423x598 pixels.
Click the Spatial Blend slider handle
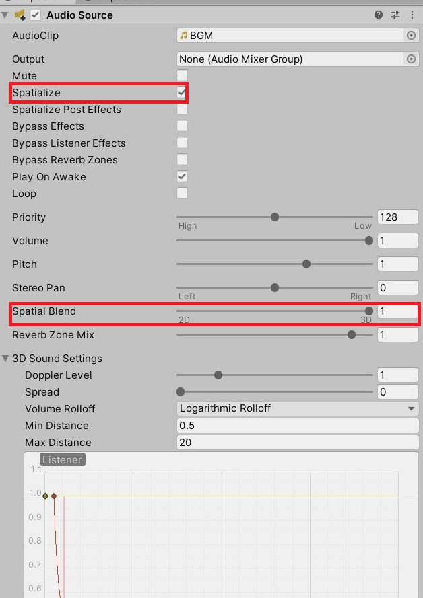[369, 311]
